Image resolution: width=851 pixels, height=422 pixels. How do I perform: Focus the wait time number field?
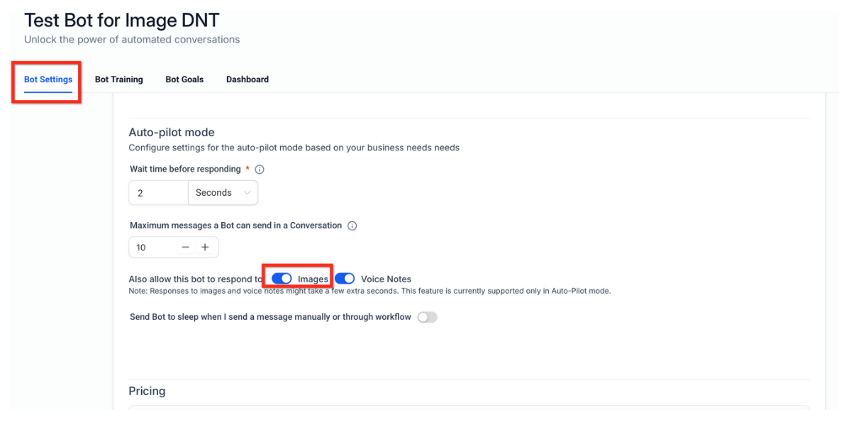pos(158,193)
